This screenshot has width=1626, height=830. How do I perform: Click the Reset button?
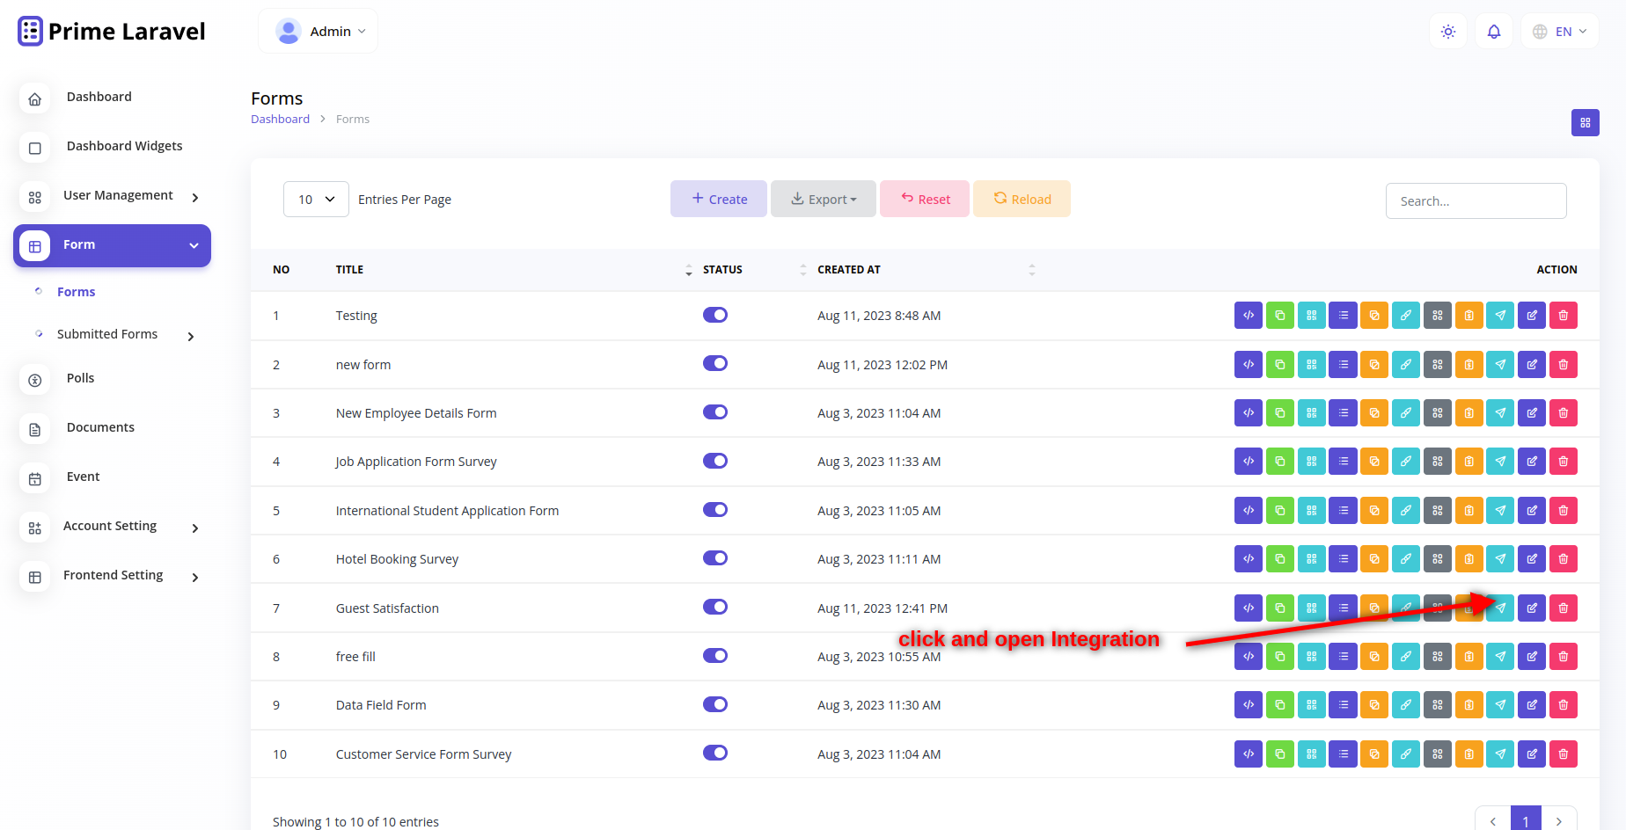925,199
